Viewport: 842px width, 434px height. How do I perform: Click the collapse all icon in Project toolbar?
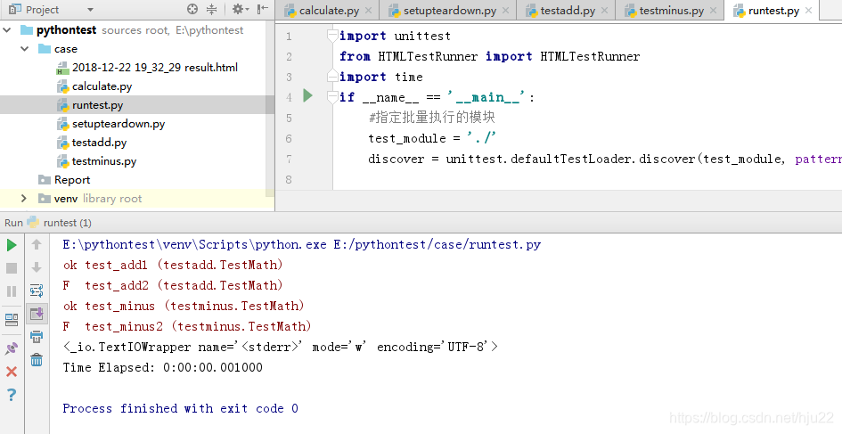click(211, 9)
